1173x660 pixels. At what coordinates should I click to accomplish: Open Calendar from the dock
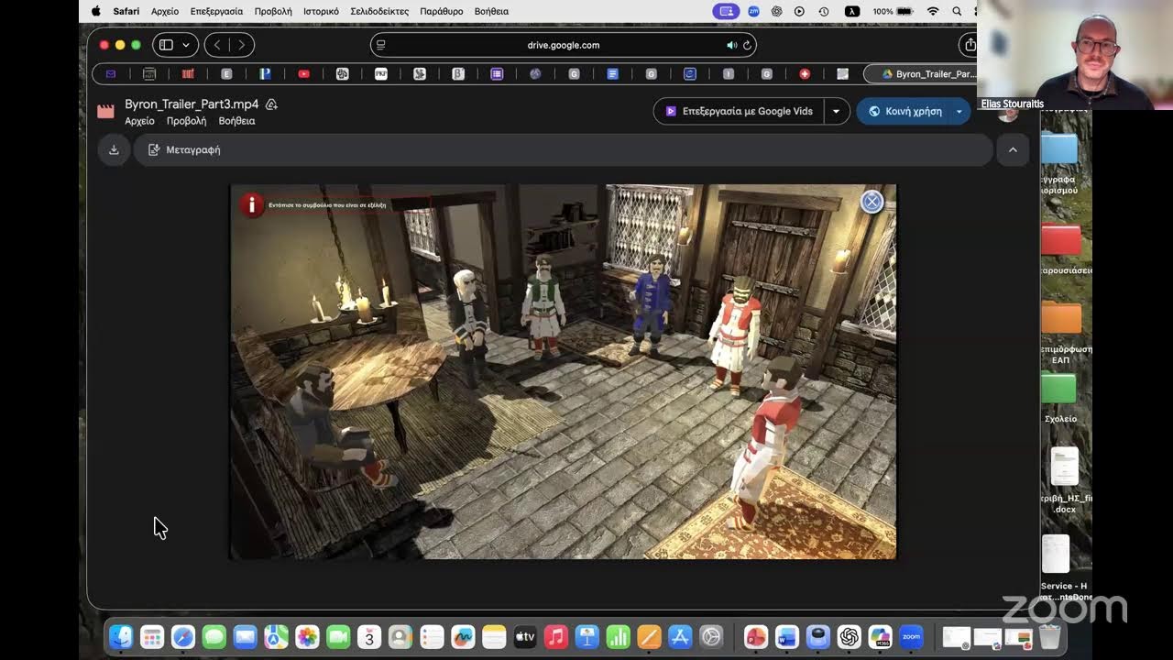coord(369,636)
